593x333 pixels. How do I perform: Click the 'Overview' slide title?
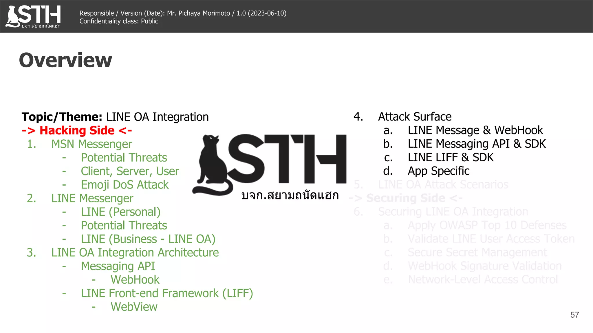[65, 60]
